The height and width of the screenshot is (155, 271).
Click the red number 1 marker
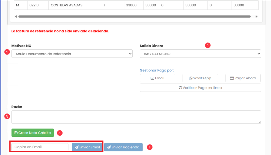coord(7,52)
